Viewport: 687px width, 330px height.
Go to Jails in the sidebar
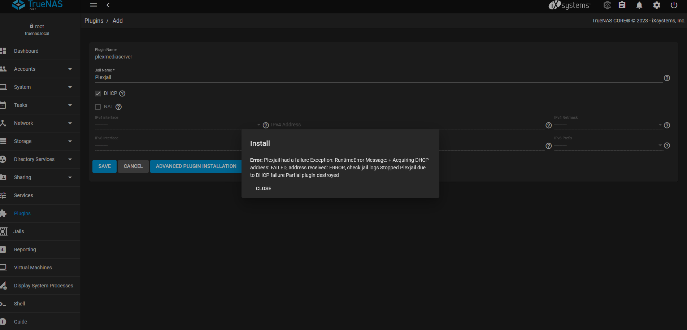point(19,231)
